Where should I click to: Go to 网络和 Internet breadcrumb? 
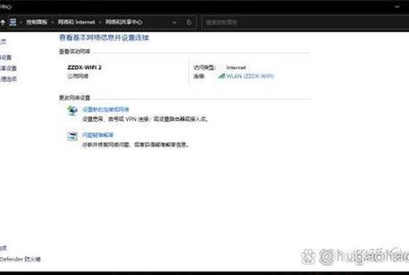(x=76, y=22)
